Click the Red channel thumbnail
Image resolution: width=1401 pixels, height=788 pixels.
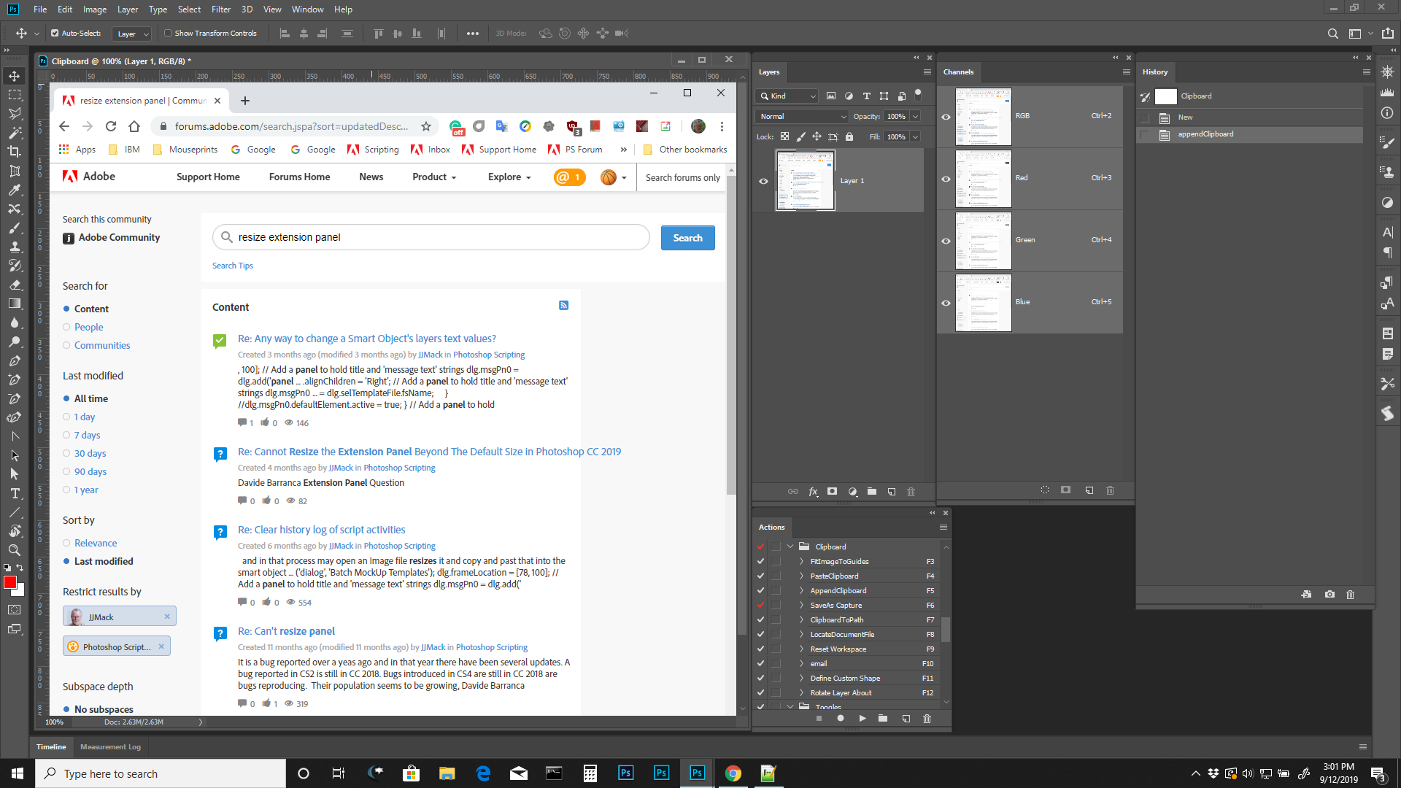pos(984,178)
